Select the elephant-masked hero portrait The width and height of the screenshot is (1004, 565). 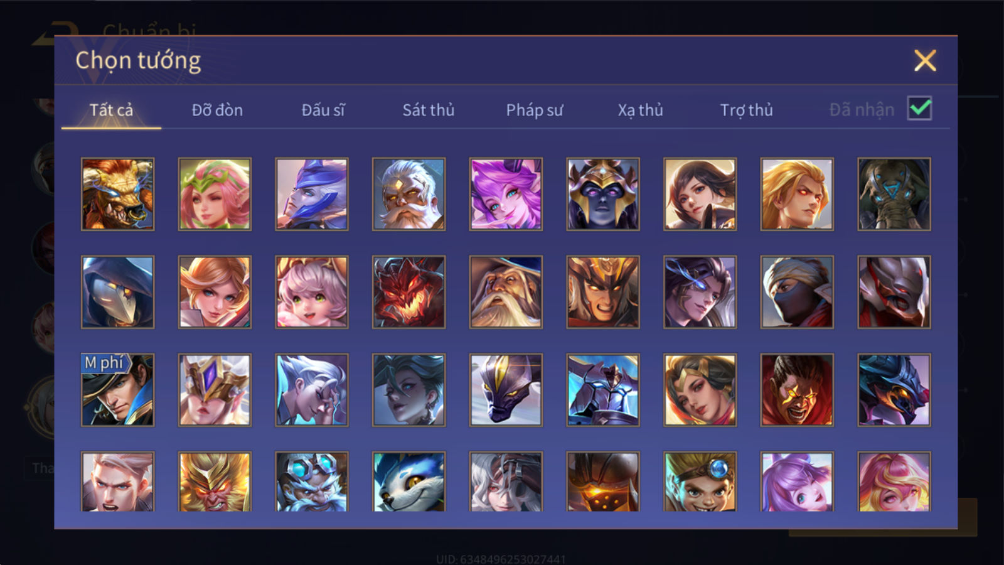894,194
